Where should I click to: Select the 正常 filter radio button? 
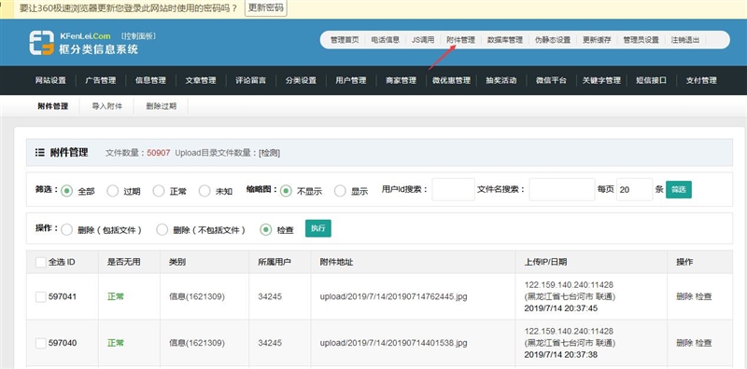click(159, 191)
